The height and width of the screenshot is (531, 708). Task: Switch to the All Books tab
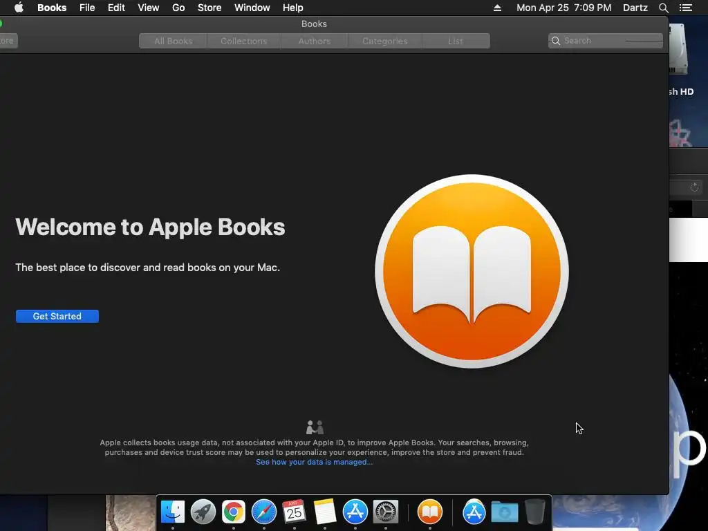(174, 41)
